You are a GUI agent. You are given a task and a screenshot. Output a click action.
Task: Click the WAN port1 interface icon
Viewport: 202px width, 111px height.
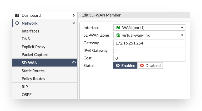coord(118,27)
